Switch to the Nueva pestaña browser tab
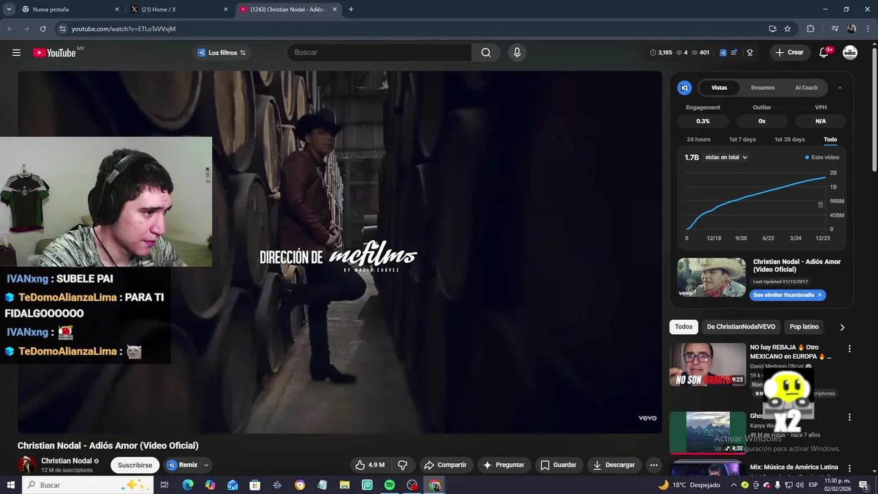878x494 pixels. [70, 10]
